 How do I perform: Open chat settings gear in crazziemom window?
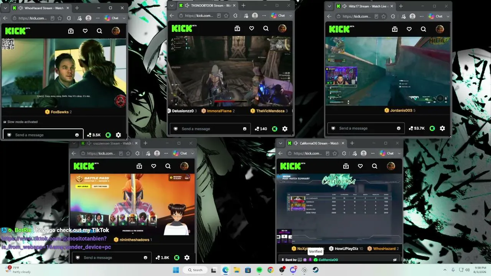(187, 258)
